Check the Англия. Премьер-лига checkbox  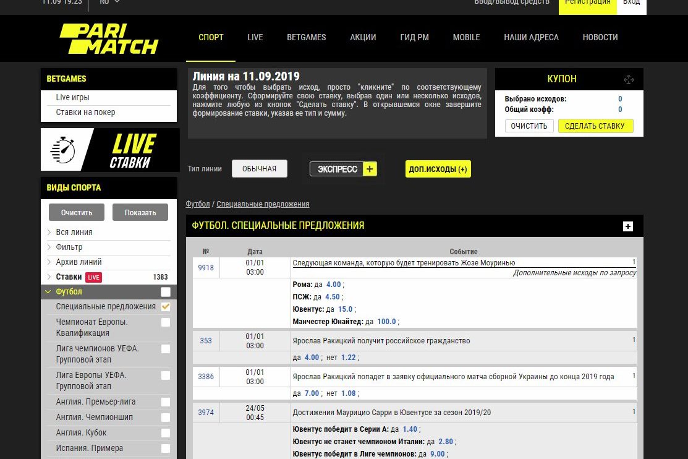click(x=165, y=402)
